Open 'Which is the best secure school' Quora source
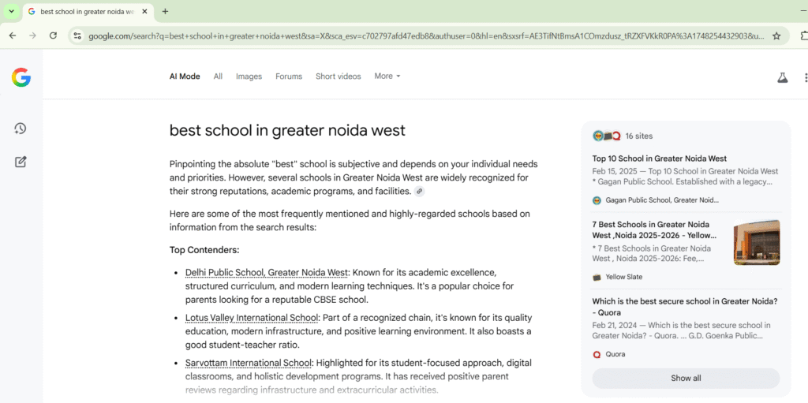 point(685,307)
